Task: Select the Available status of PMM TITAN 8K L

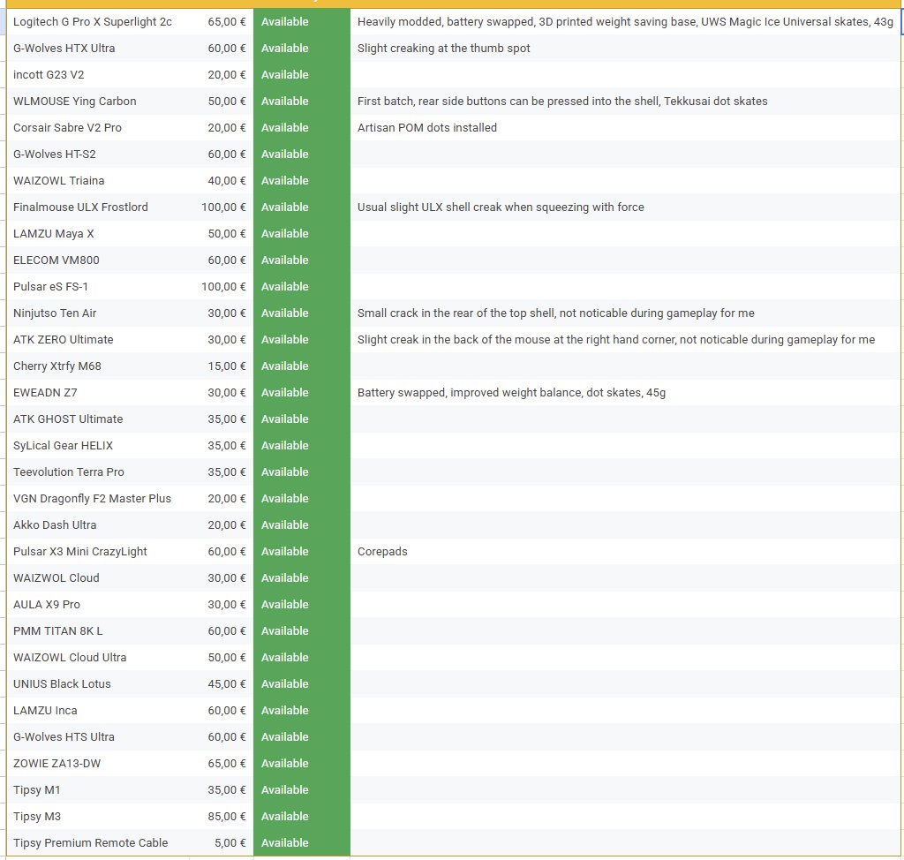Action: click(302, 632)
